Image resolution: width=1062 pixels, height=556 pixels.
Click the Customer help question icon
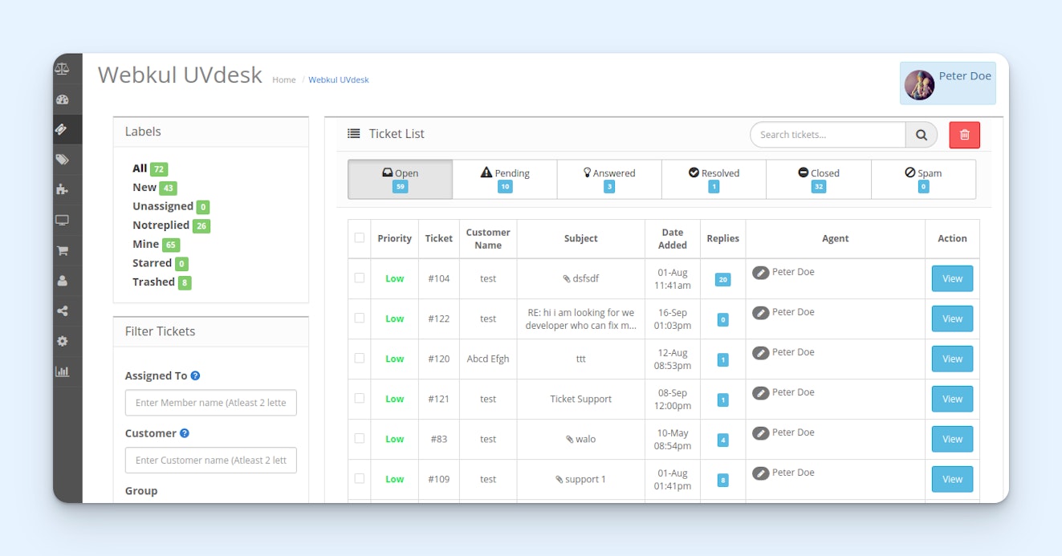point(185,433)
